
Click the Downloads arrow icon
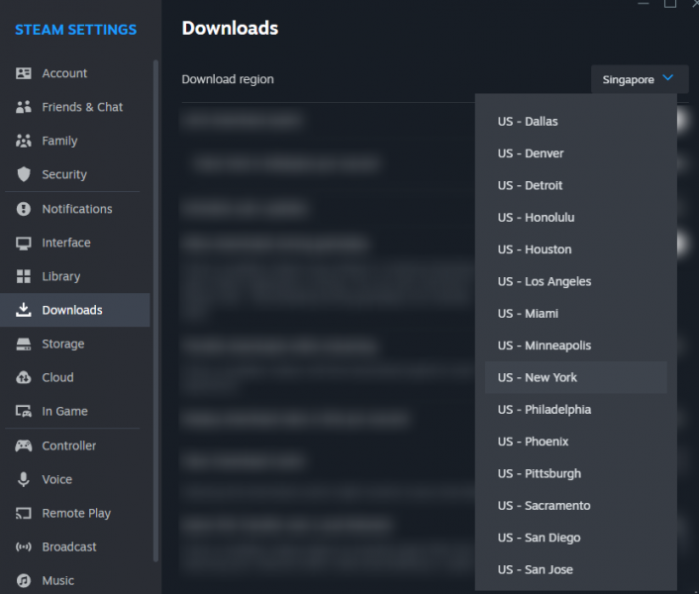[x=23, y=310]
